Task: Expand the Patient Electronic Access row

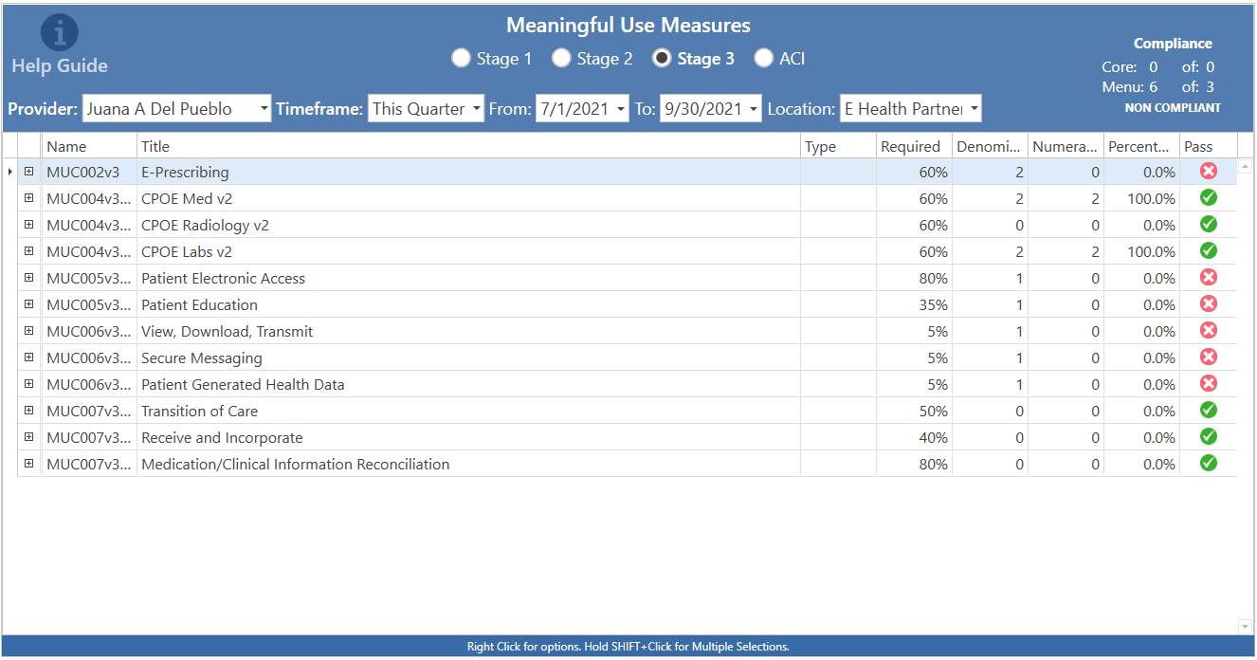Action: point(28,278)
